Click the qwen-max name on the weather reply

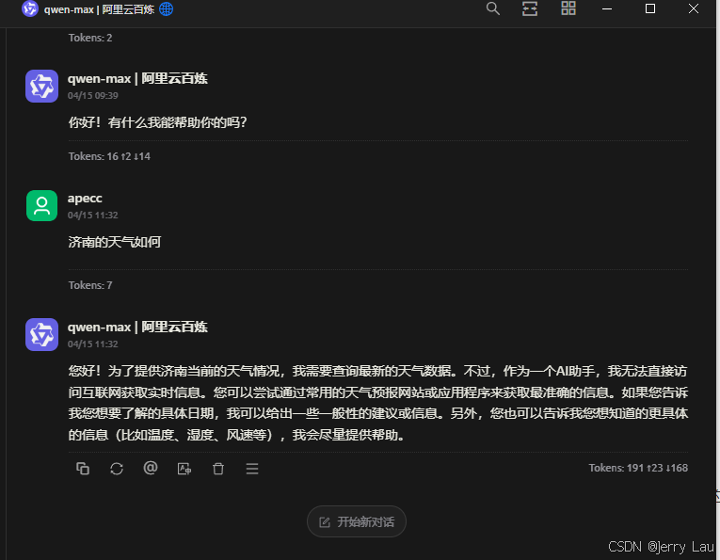pyautogui.click(x=137, y=327)
